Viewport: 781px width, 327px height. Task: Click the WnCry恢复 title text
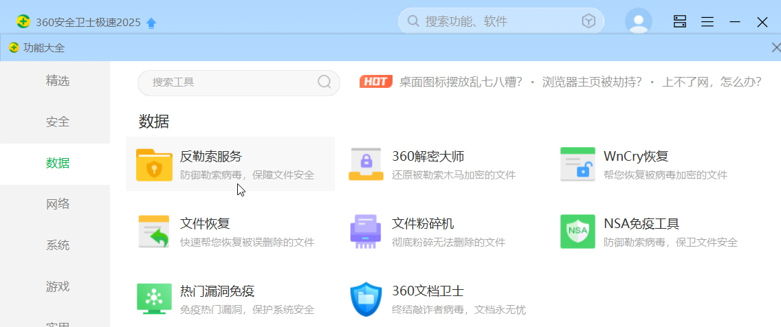click(635, 157)
